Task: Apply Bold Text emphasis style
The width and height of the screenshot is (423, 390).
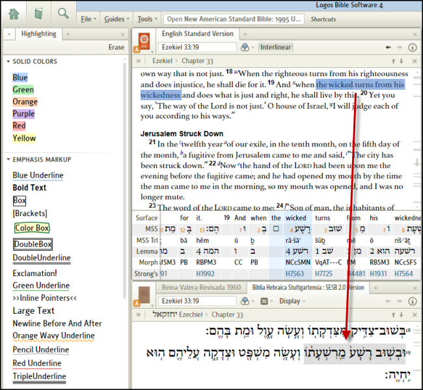Action: 29,188
